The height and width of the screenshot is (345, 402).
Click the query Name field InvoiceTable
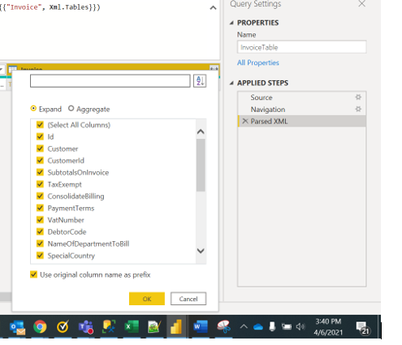click(x=302, y=47)
